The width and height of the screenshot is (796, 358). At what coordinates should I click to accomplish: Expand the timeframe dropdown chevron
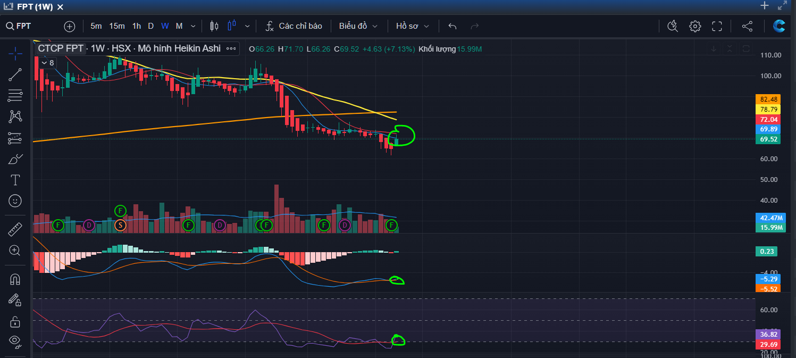tap(193, 26)
